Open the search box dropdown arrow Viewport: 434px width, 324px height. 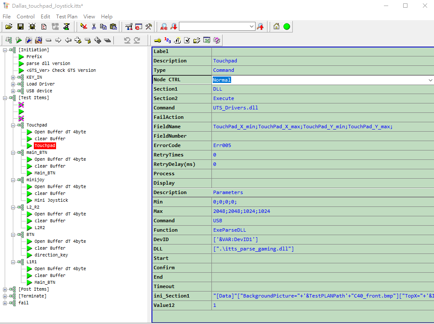pos(252,27)
